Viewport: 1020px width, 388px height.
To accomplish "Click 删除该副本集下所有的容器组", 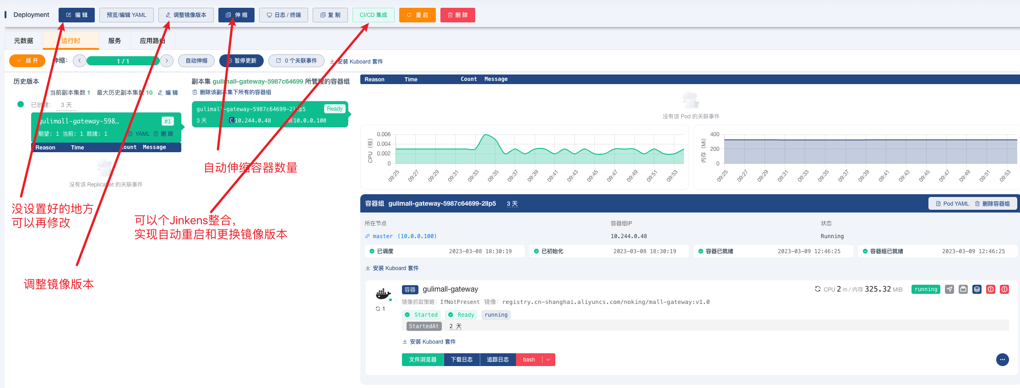I will click(x=232, y=92).
